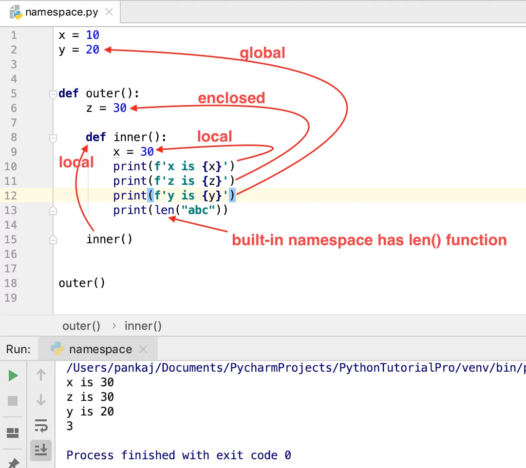Screen dimensions: 526x468
Task: Click line number 12 in gutter
Action: click(x=10, y=196)
